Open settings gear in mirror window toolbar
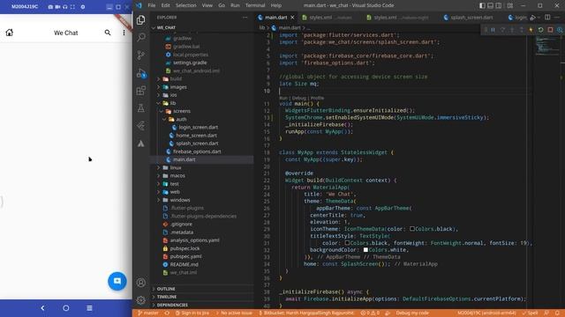The height and width of the screenshot is (317, 565). [x=82, y=7]
